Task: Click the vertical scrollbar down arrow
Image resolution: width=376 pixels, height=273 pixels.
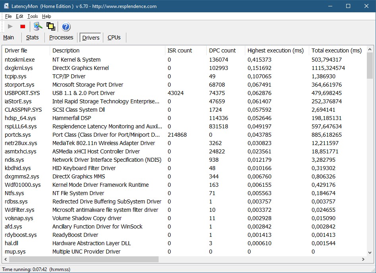Action: click(x=370, y=252)
